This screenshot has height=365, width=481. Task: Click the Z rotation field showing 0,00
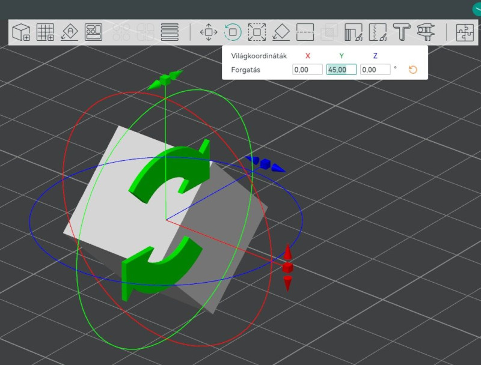375,70
